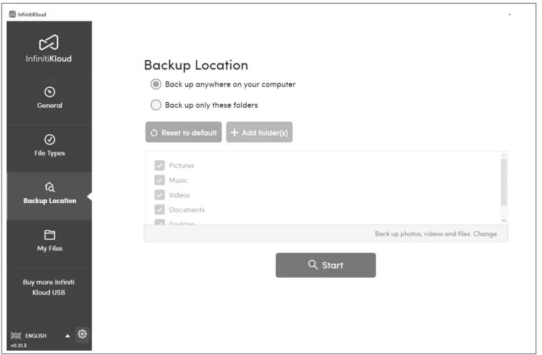Select the File Types checkmark icon
This screenshot has width=542, height=355.
50,139
